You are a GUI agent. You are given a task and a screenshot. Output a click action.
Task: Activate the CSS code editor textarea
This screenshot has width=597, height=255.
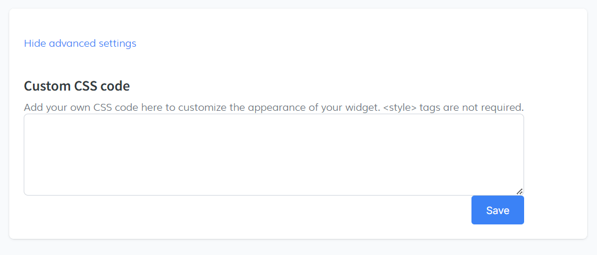click(x=274, y=155)
